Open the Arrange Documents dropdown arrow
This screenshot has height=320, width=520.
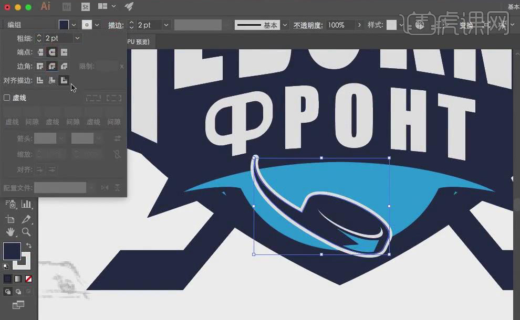pos(114,6)
